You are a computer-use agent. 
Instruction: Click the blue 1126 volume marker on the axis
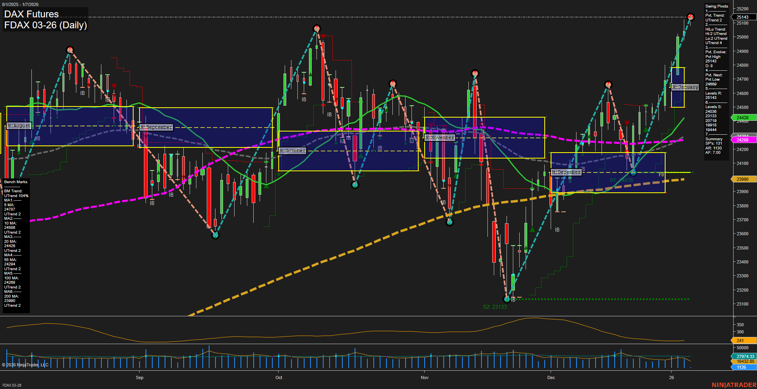(x=741, y=367)
